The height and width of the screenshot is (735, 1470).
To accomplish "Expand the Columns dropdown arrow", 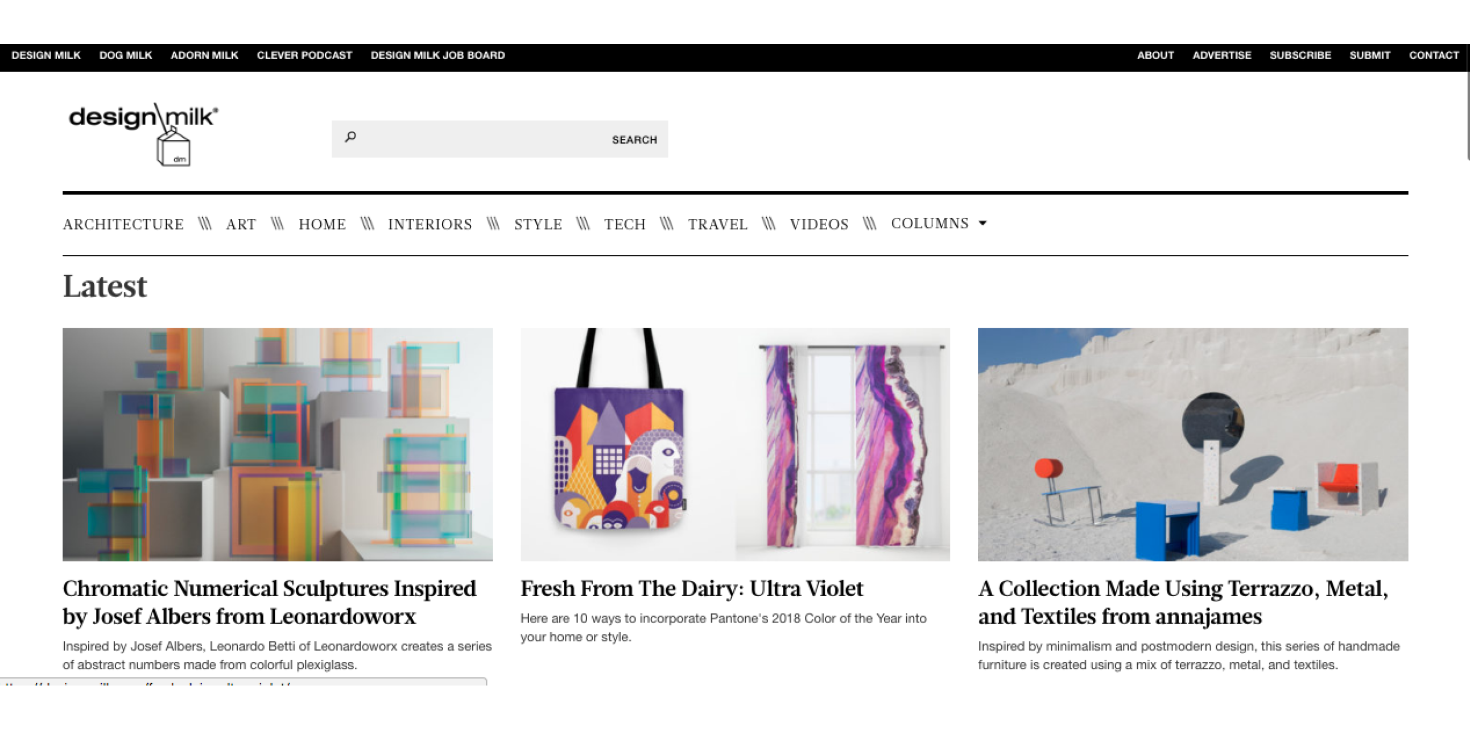I will tap(982, 224).
